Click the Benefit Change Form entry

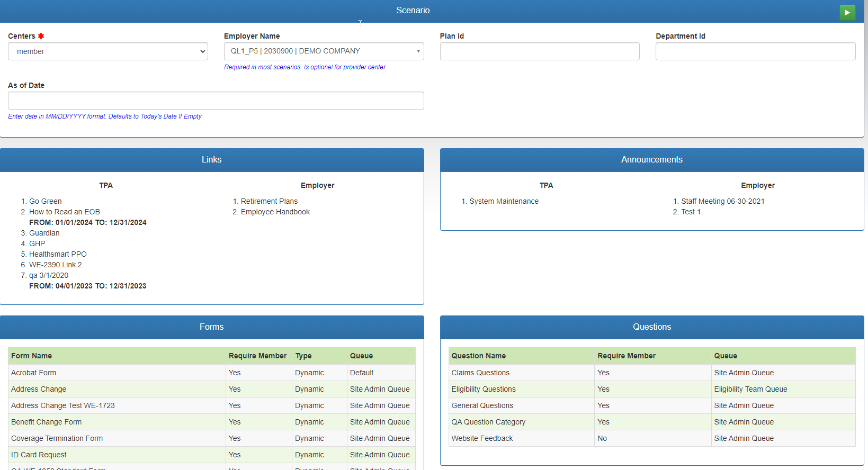pos(46,422)
